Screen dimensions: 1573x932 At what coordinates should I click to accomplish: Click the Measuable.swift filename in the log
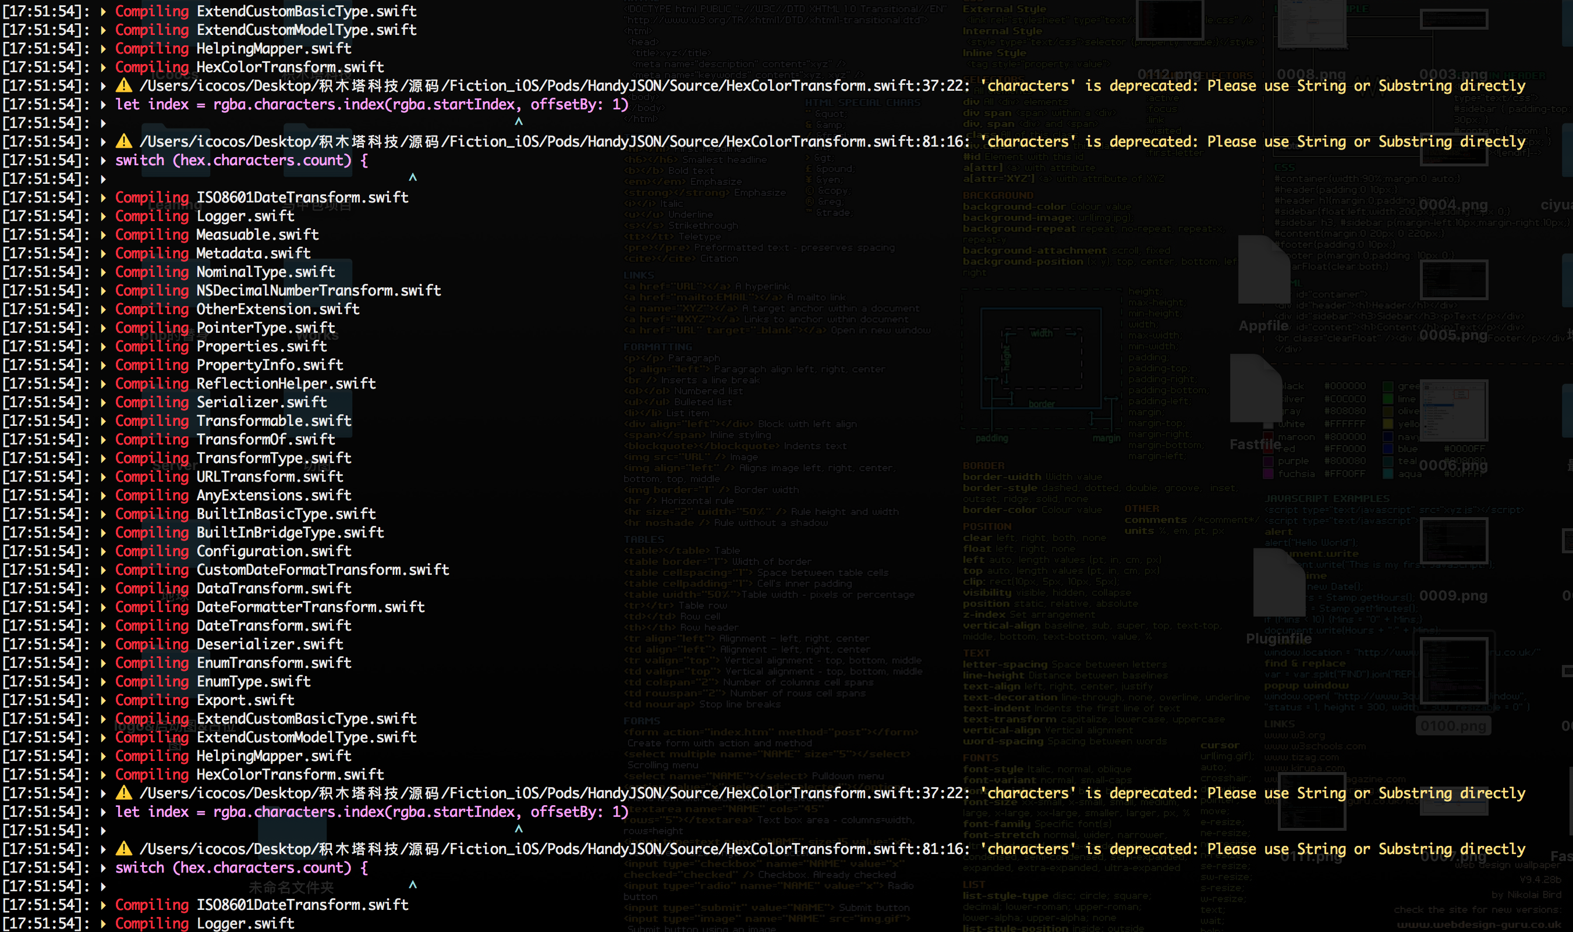point(257,235)
